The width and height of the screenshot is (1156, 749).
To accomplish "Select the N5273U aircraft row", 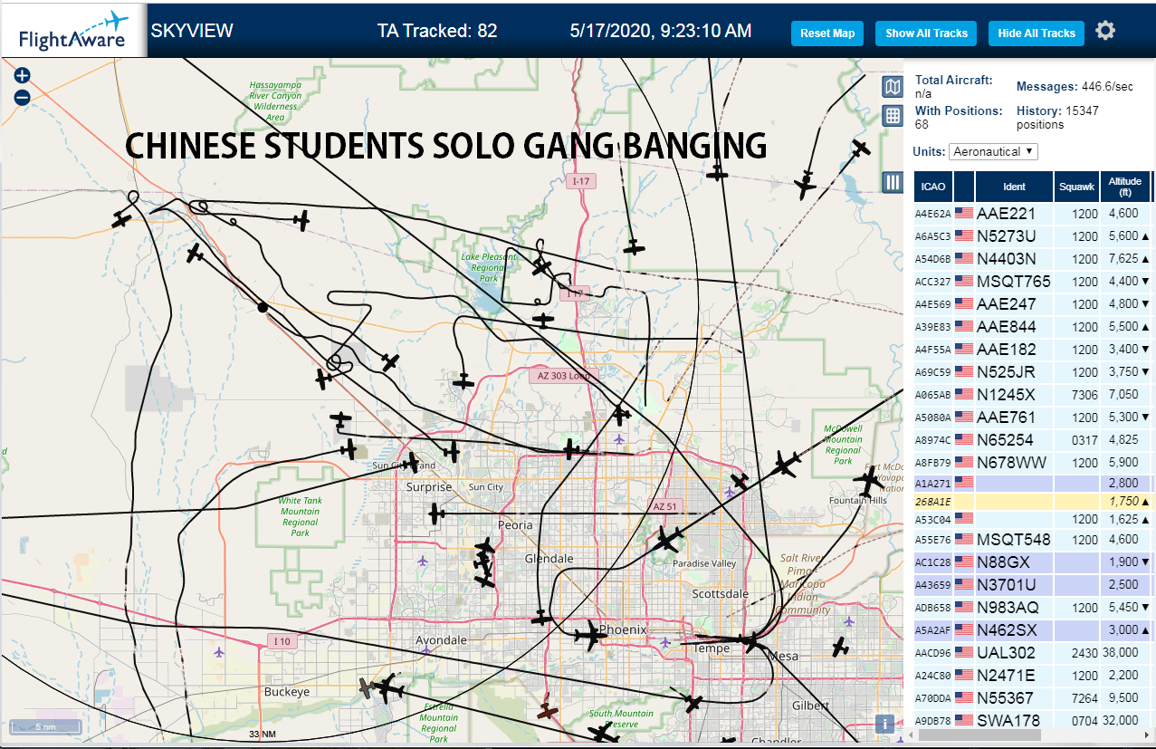I will [x=1033, y=236].
